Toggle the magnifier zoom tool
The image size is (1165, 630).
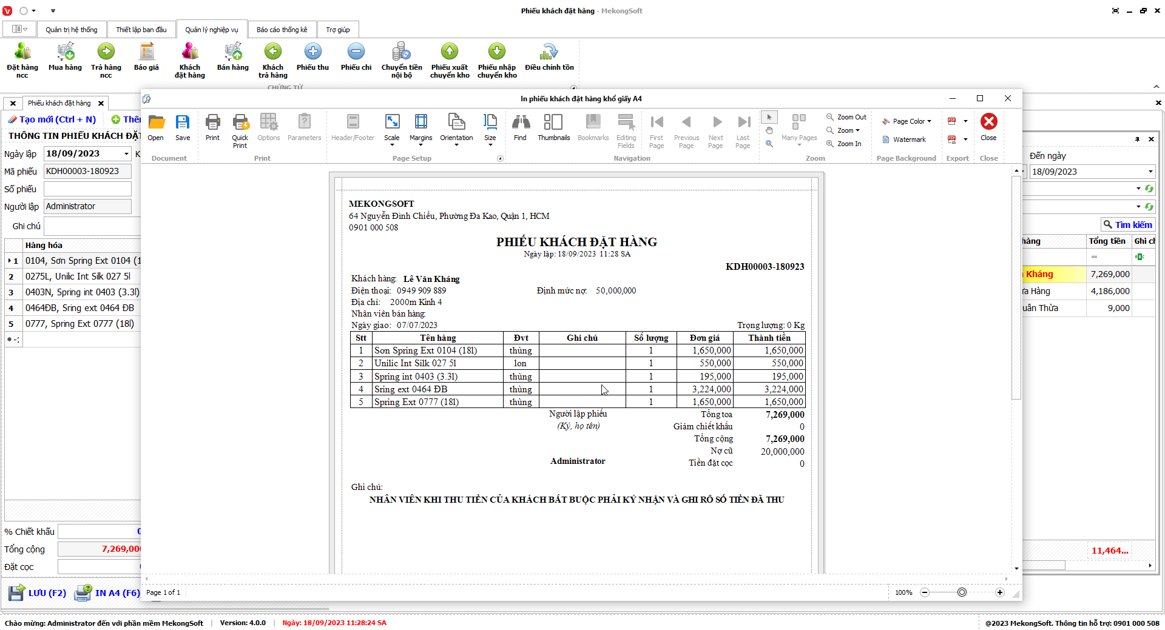769,144
